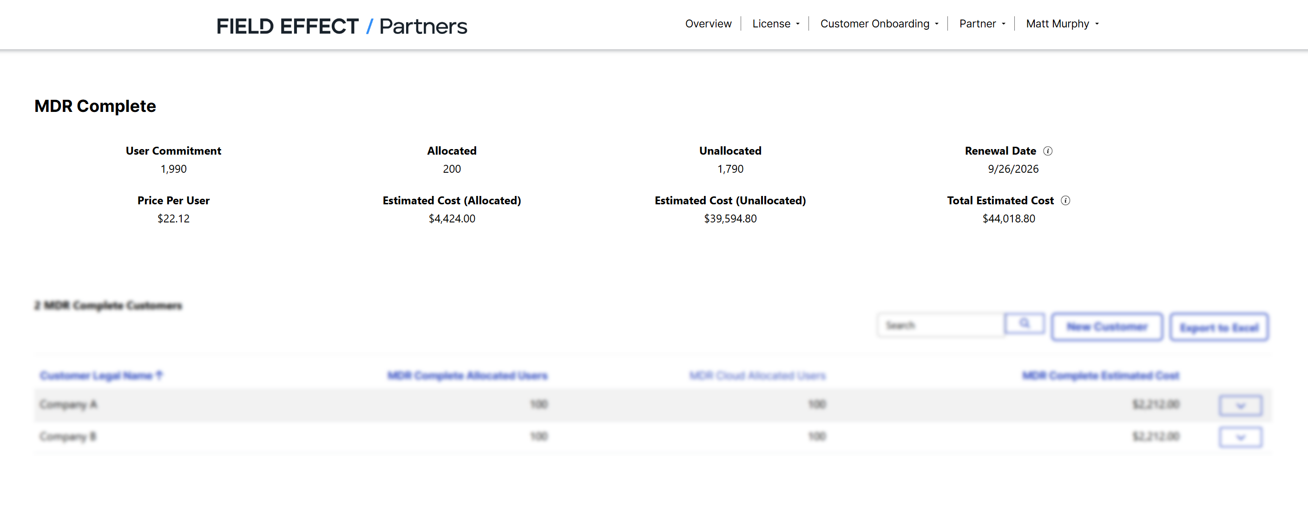Click the New Customer button
This screenshot has width=1308, height=508.
1106,327
